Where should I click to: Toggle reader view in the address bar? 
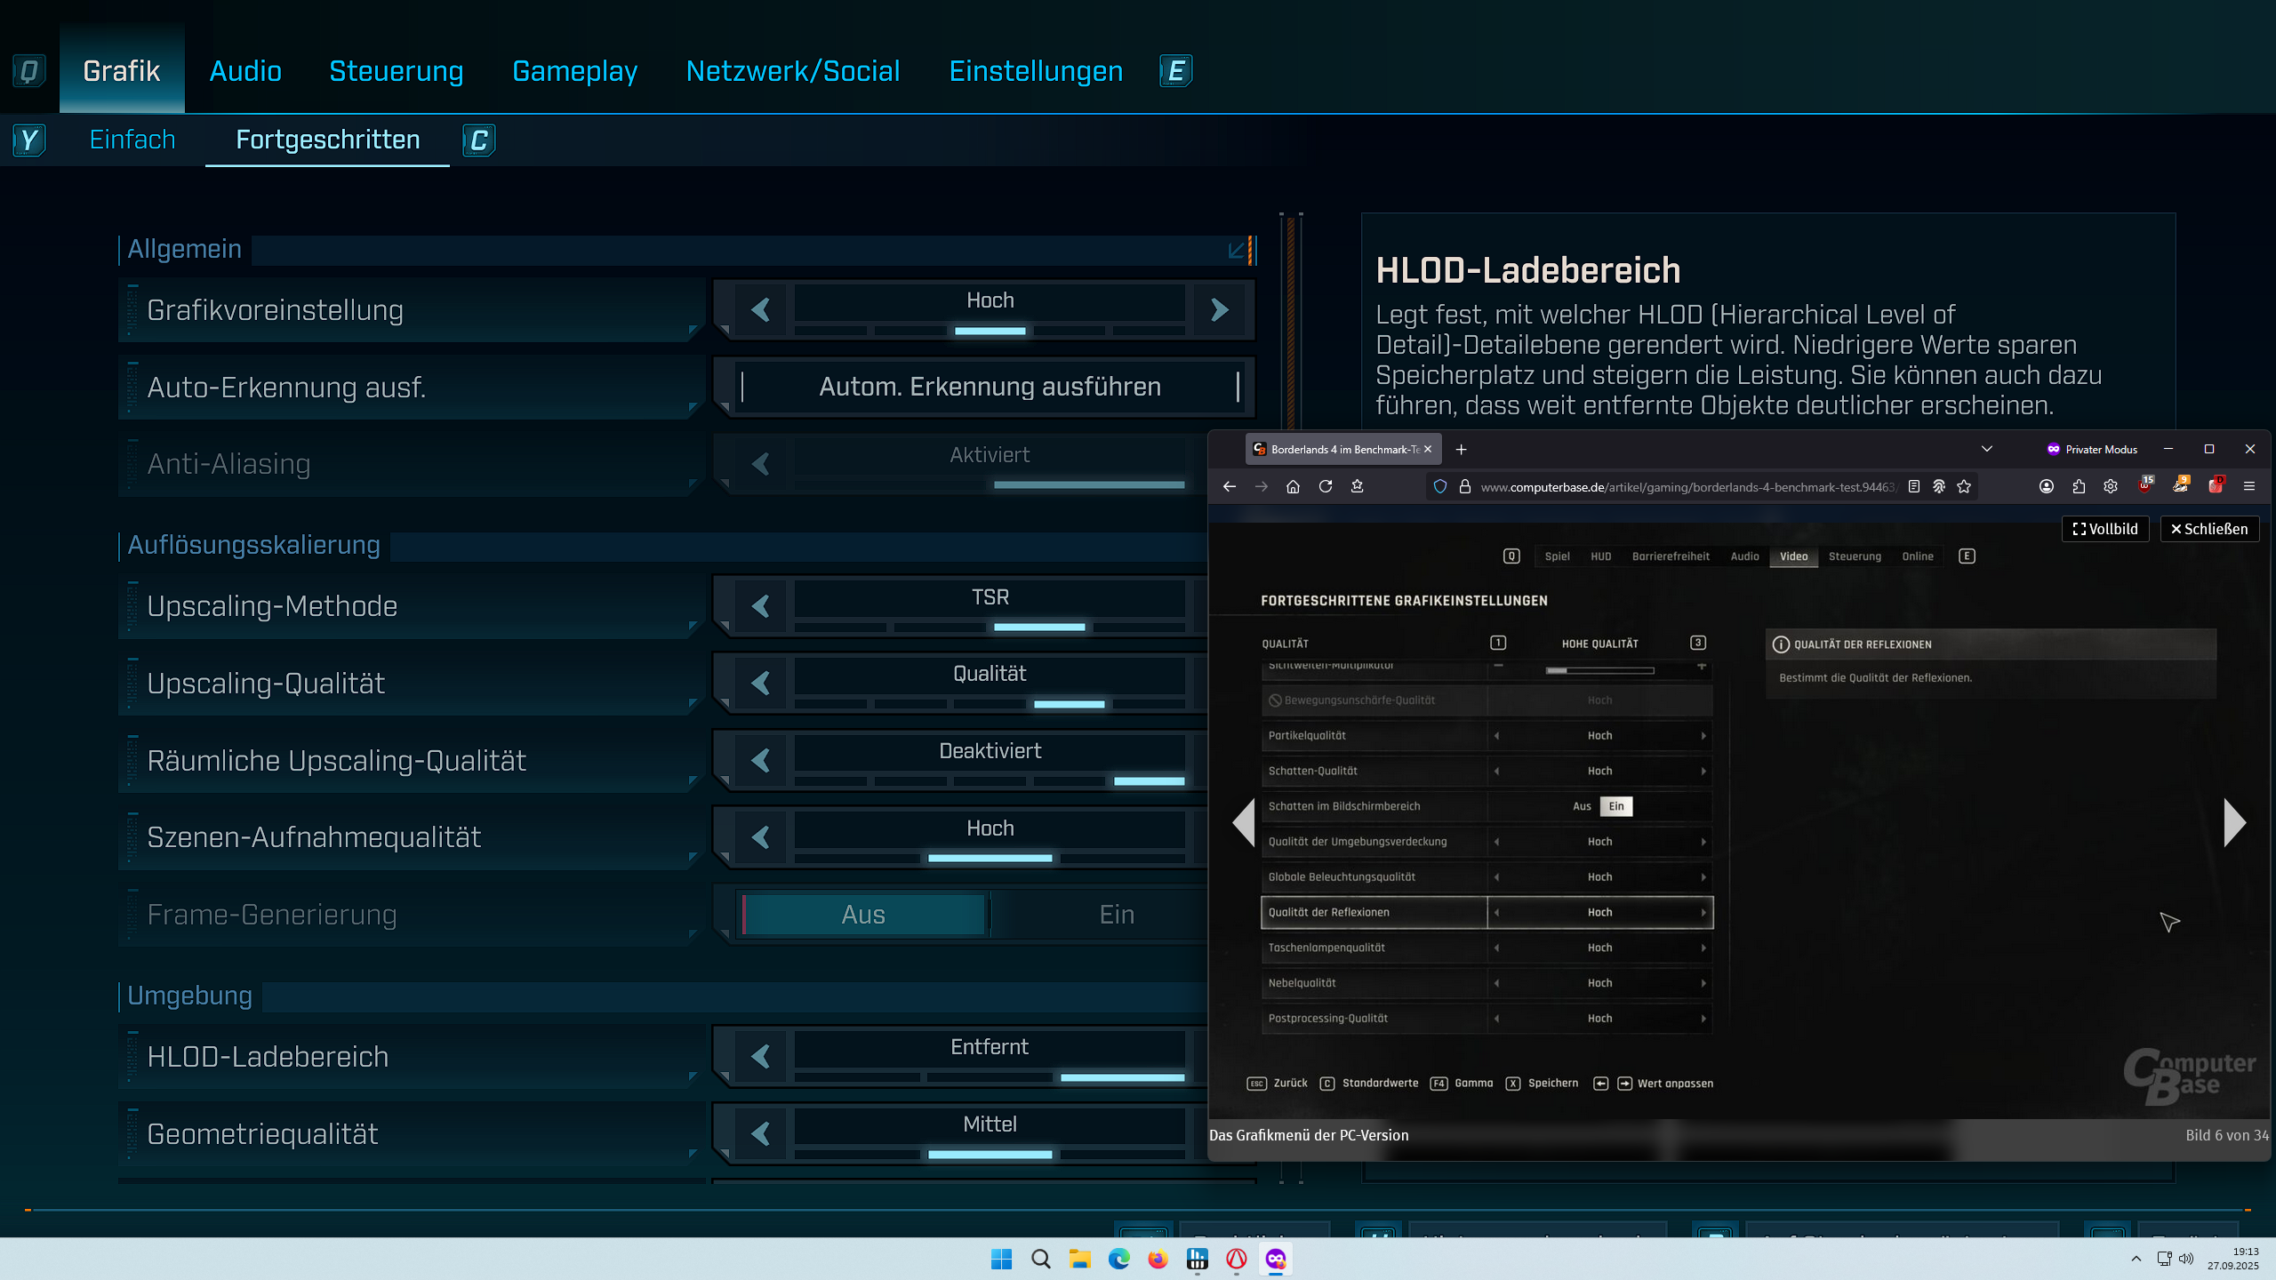1913,486
